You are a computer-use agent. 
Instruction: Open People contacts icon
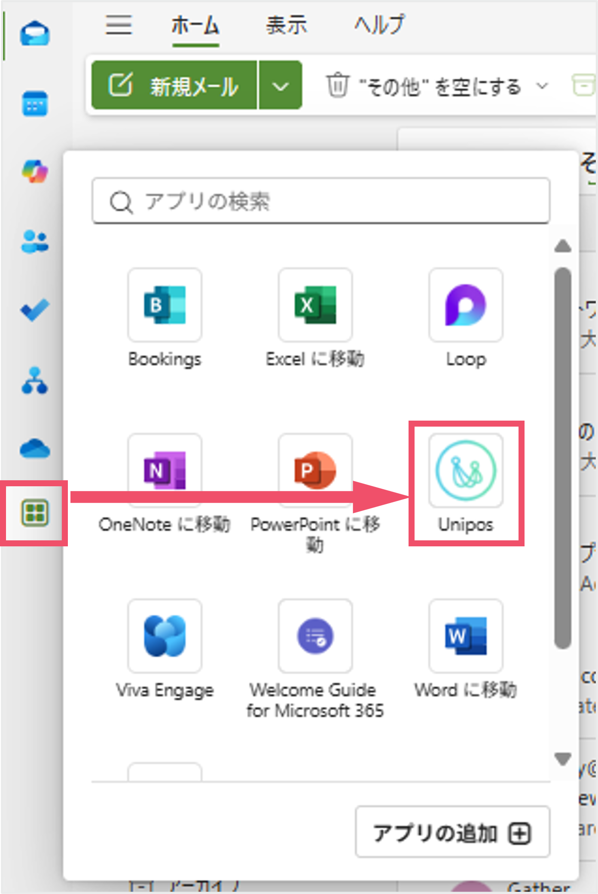pos(35,241)
